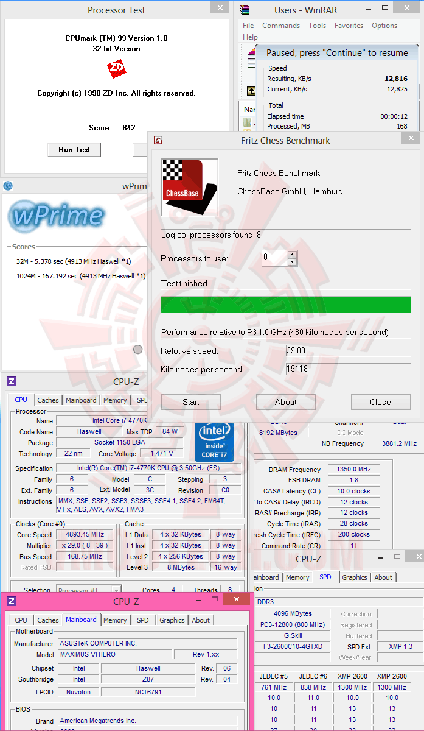Open the Tools menu in WinRAR

317,26
